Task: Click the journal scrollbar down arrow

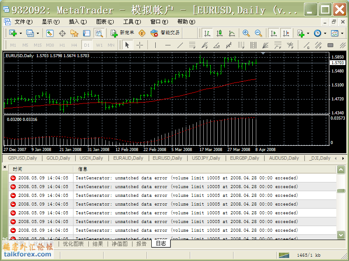Action: pos(341,234)
